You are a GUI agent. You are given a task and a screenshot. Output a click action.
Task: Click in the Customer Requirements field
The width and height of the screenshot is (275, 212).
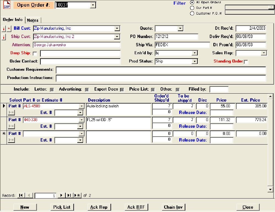161,70
